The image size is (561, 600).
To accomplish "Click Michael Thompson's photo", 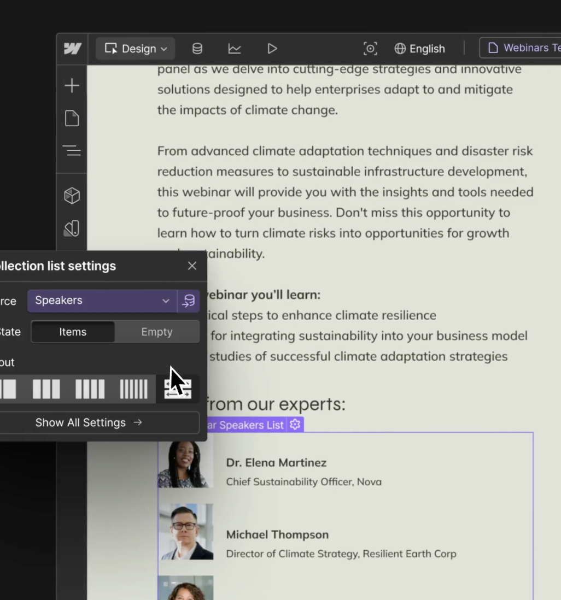I will (186, 532).
